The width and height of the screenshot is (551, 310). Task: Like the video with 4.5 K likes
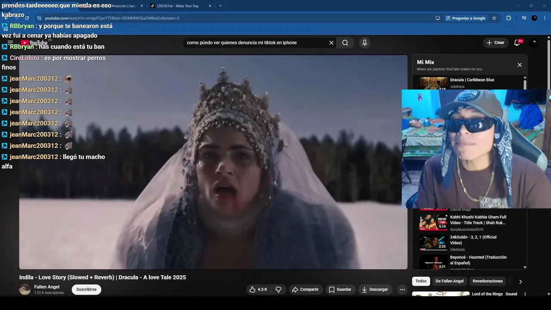pos(258,289)
